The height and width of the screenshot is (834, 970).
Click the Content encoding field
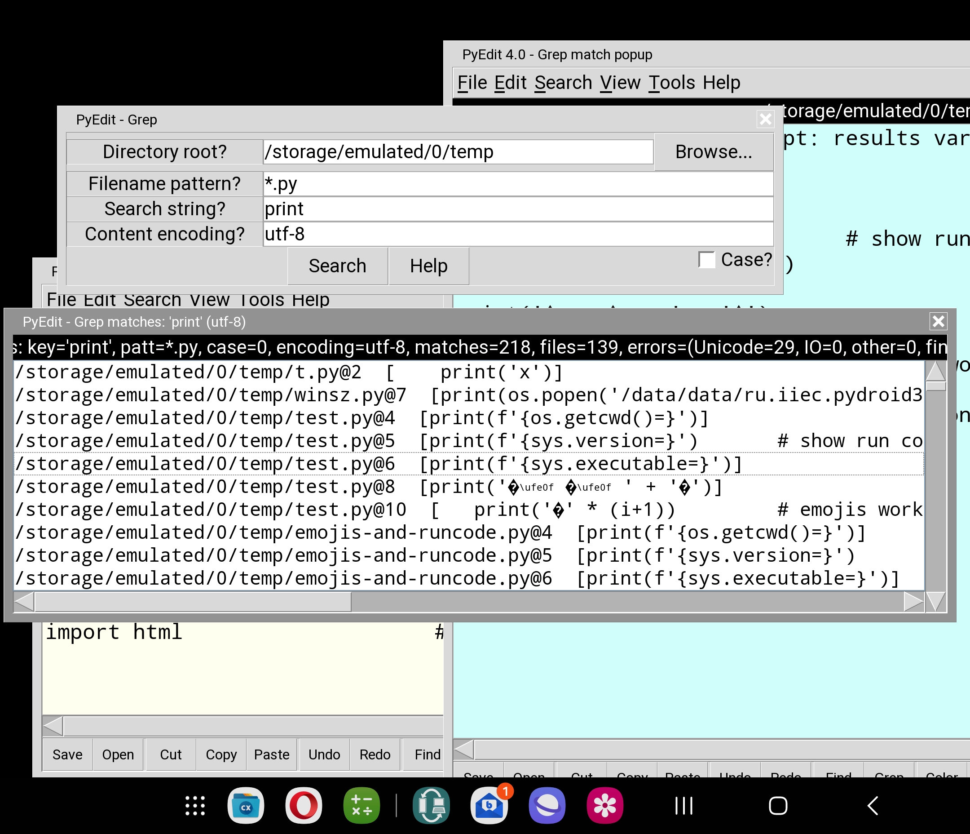[x=518, y=234]
